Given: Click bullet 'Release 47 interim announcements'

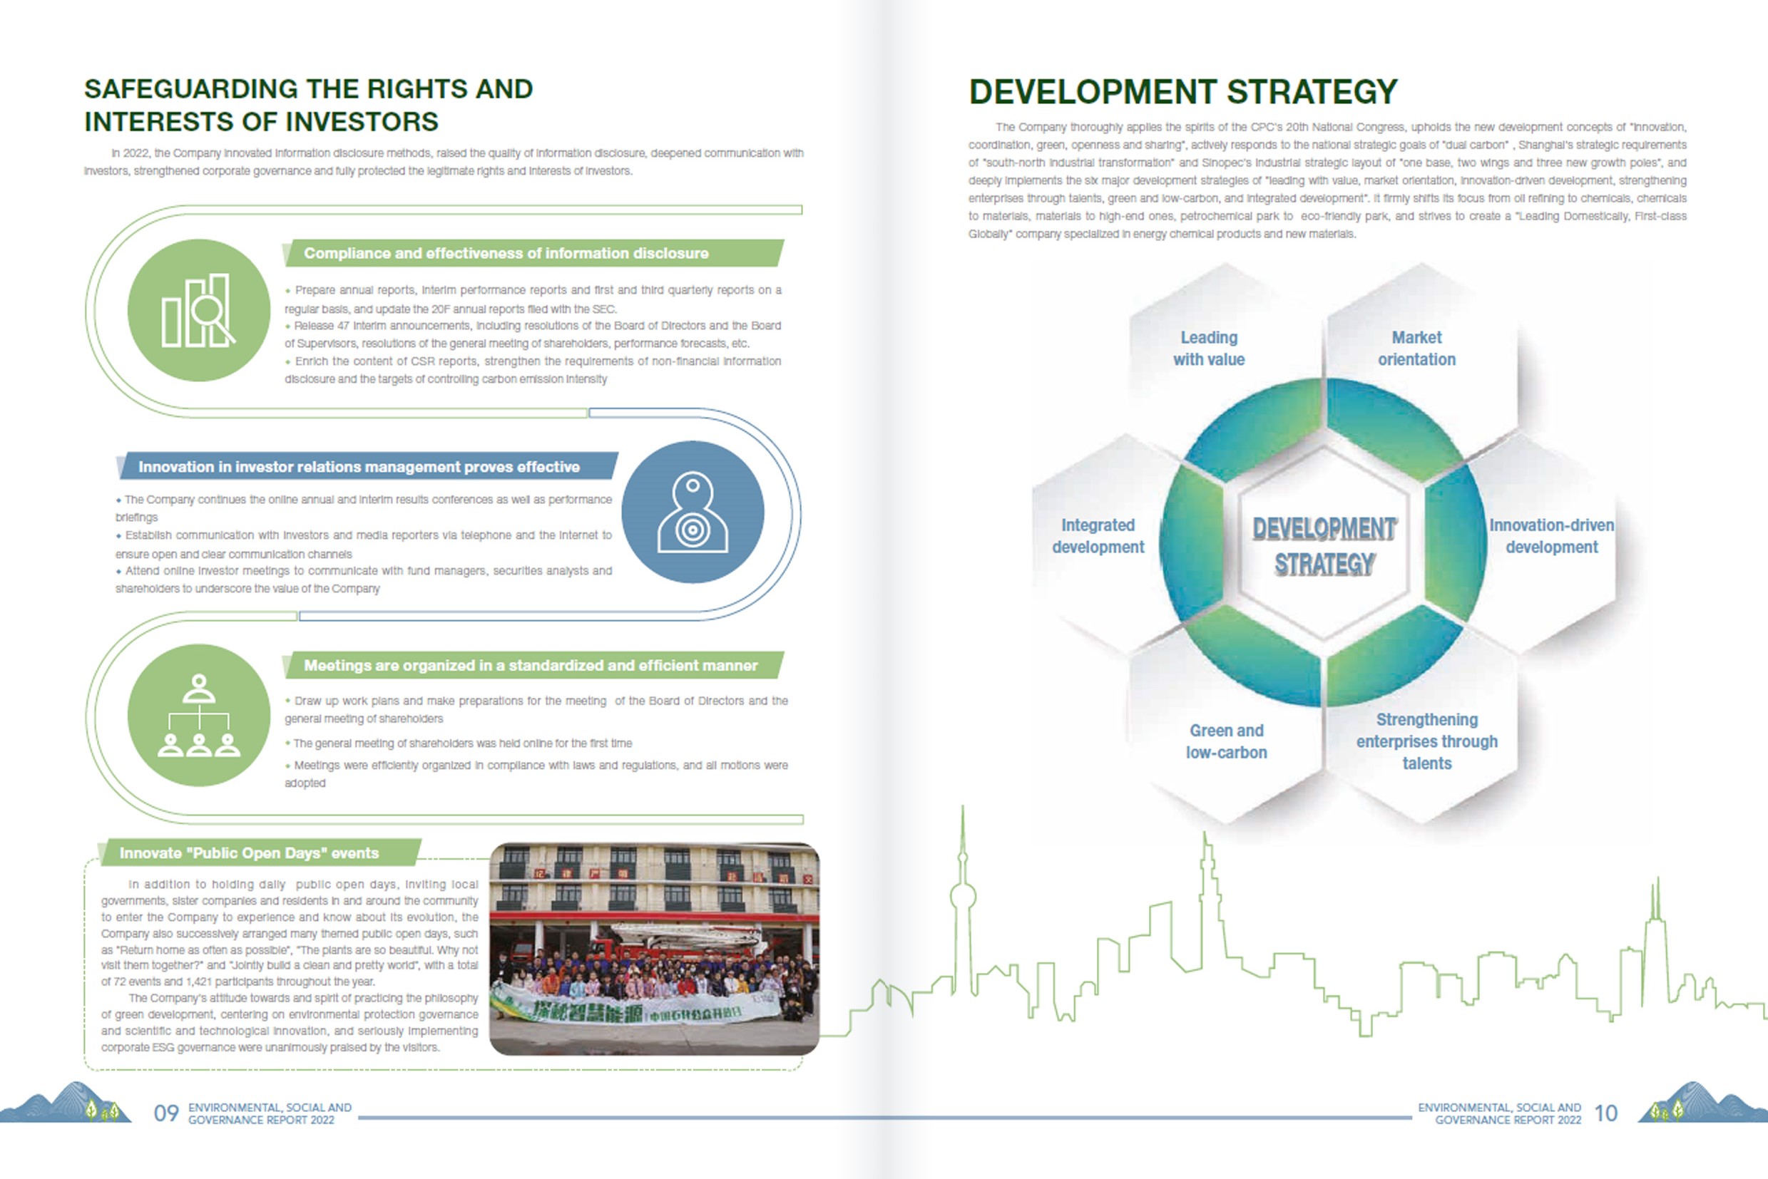Looking at the screenshot, I should (533, 334).
